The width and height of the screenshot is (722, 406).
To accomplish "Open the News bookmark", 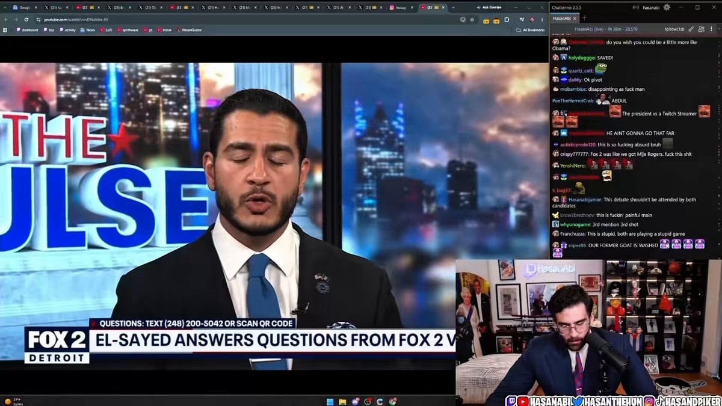I will 88,29.
